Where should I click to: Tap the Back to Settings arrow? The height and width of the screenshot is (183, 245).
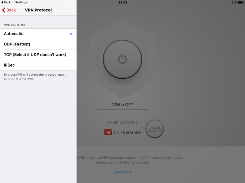point(2,2)
